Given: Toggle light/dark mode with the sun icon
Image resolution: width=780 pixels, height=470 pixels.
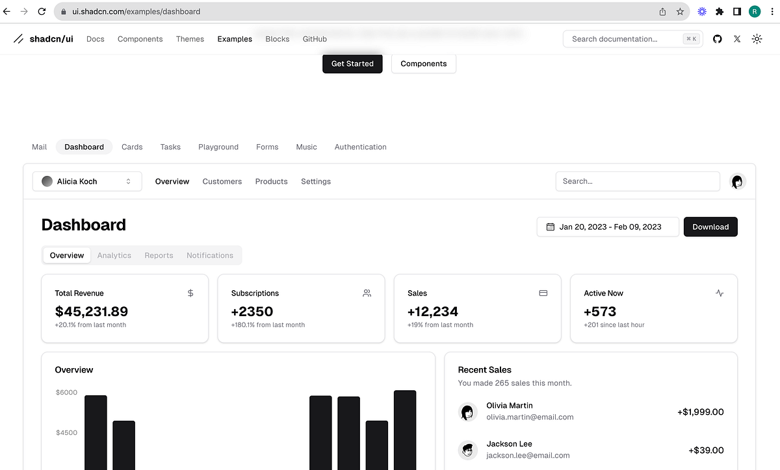Looking at the screenshot, I should pos(757,39).
